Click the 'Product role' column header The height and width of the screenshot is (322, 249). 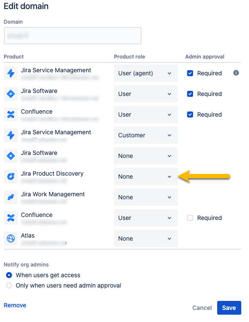click(129, 57)
